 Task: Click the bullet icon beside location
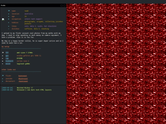(x=9, y=14)
